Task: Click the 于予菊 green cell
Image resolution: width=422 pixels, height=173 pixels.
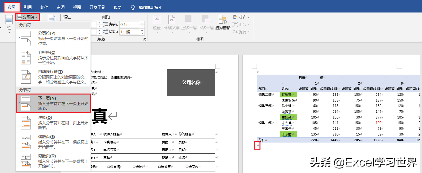Action: pyautogui.click(x=289, y=134)
